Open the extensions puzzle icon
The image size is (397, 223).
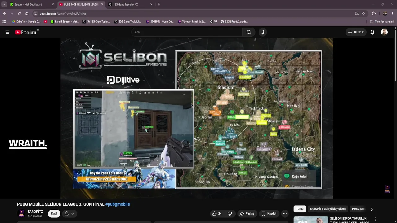374,14
